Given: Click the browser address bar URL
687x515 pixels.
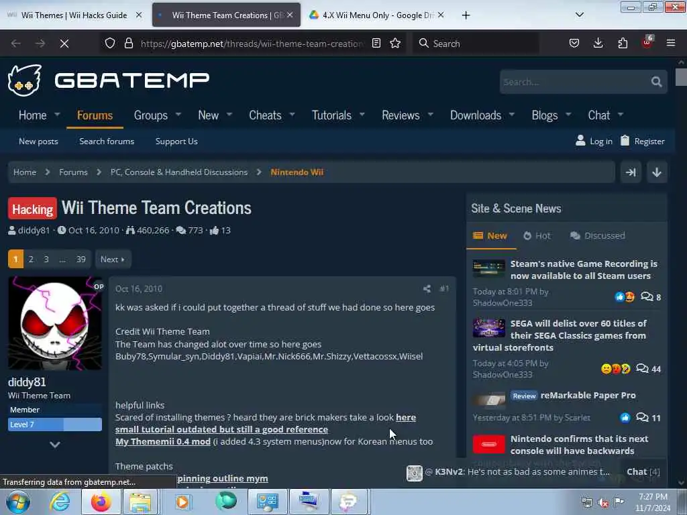Looking at the screenshot, I should pos(252,44).
